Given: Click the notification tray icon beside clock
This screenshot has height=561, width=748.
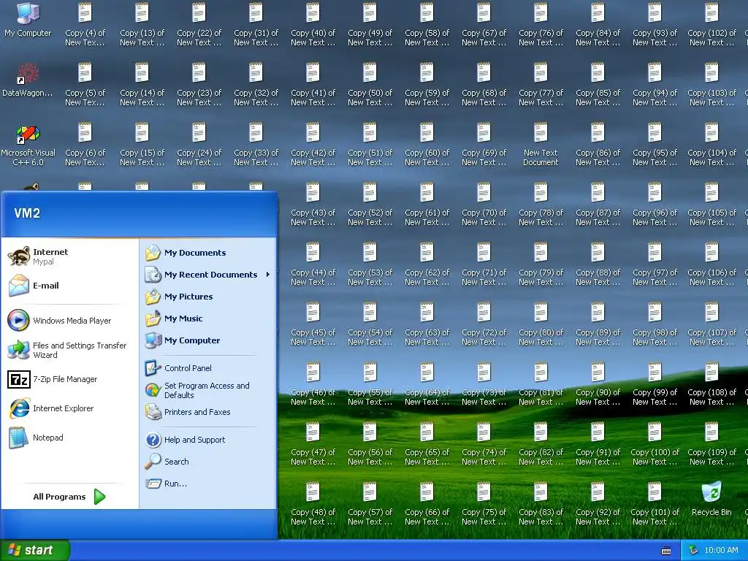Looking at the screenshot, I should [x=694, y=550].
